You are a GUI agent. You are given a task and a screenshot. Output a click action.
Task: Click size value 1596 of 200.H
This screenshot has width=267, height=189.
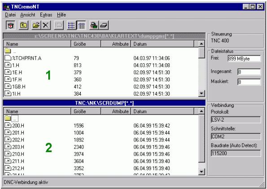(79, 126)
